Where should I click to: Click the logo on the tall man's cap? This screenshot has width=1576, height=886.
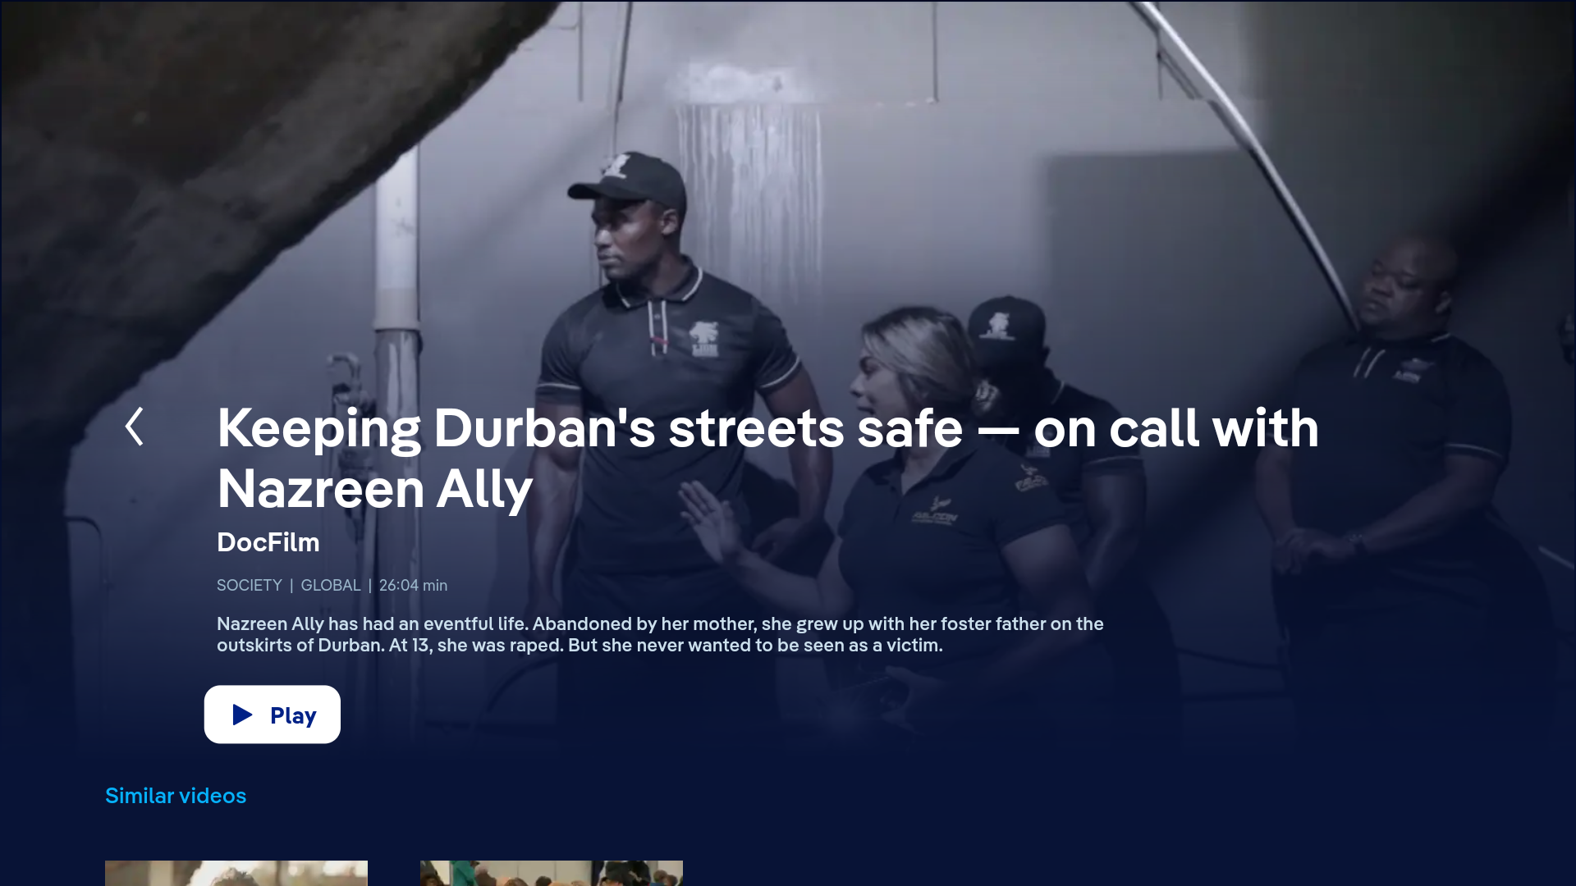616,165
